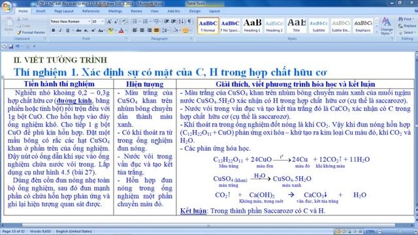Click the Page 15 of 32 indicator
Image resolution: width=418 pixels, height=235 pixels.
click(x=13, y=232)
